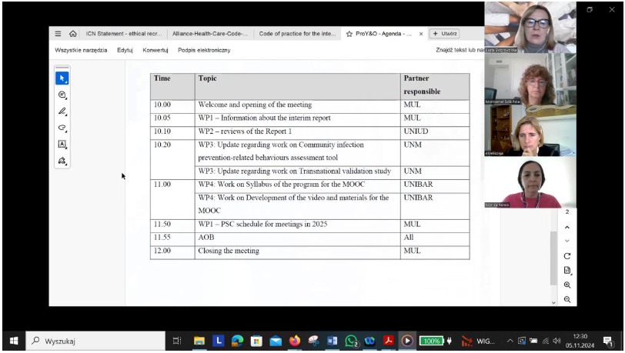Open Webex from the taskbar
The width and height of the screenshot is (625, 353).
click(370, 341)
